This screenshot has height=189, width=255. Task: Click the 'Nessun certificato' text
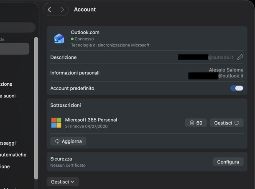(x=68, y=165)
